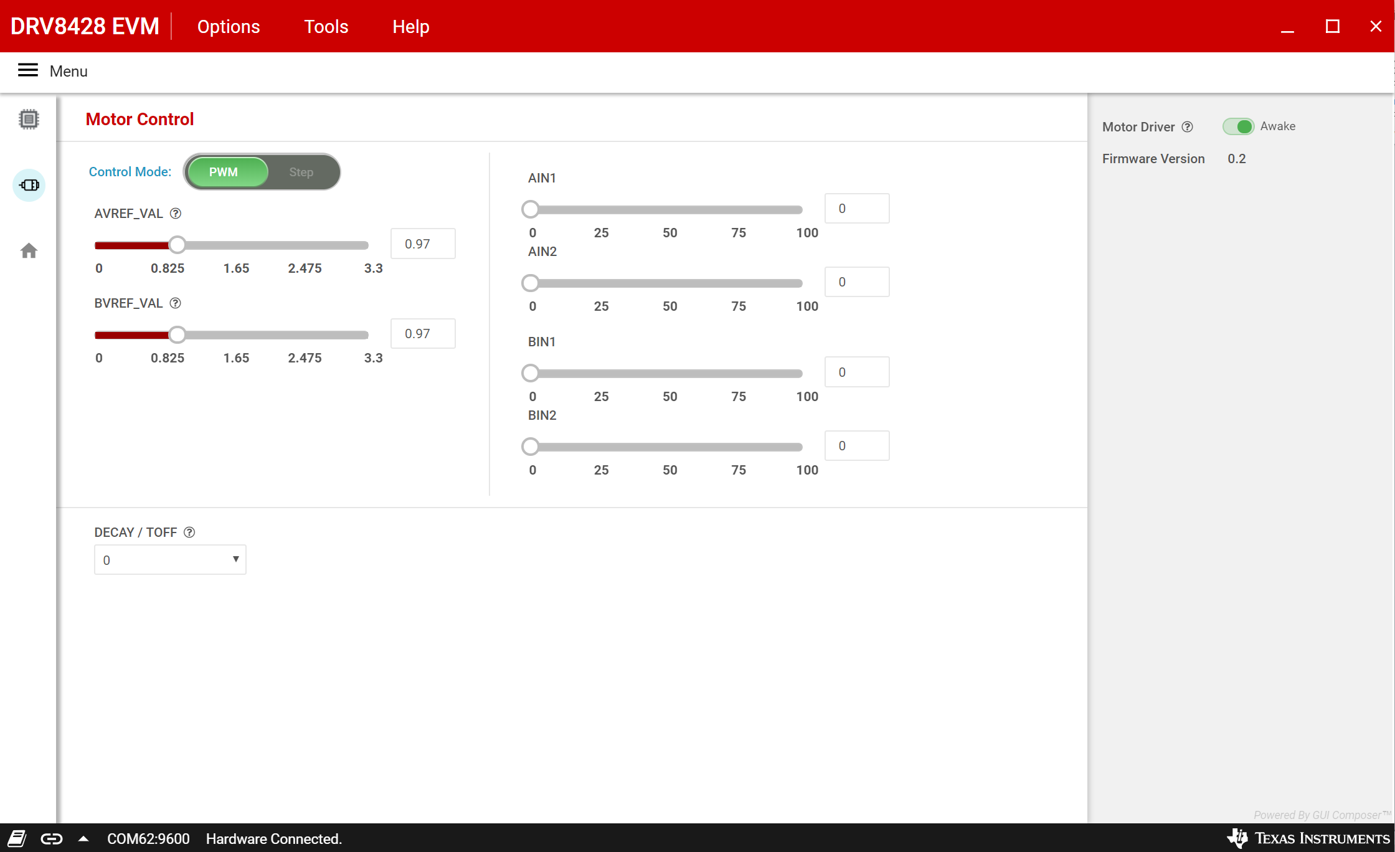
Task: Click the BIN1 value input field
Action: tap(857, 372)
